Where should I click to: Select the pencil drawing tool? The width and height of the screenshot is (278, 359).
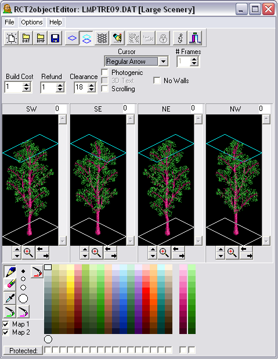click(x=10, y=271)
